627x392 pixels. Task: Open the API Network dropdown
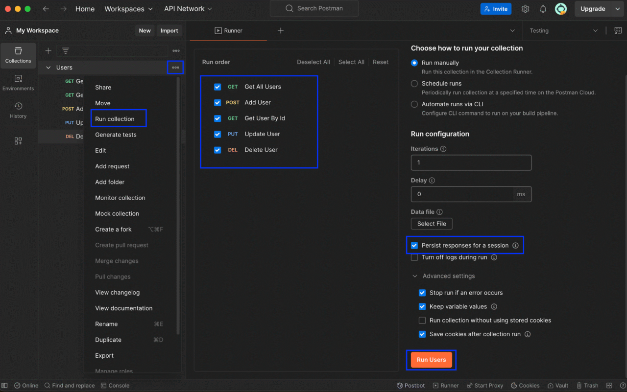point(188,9)
